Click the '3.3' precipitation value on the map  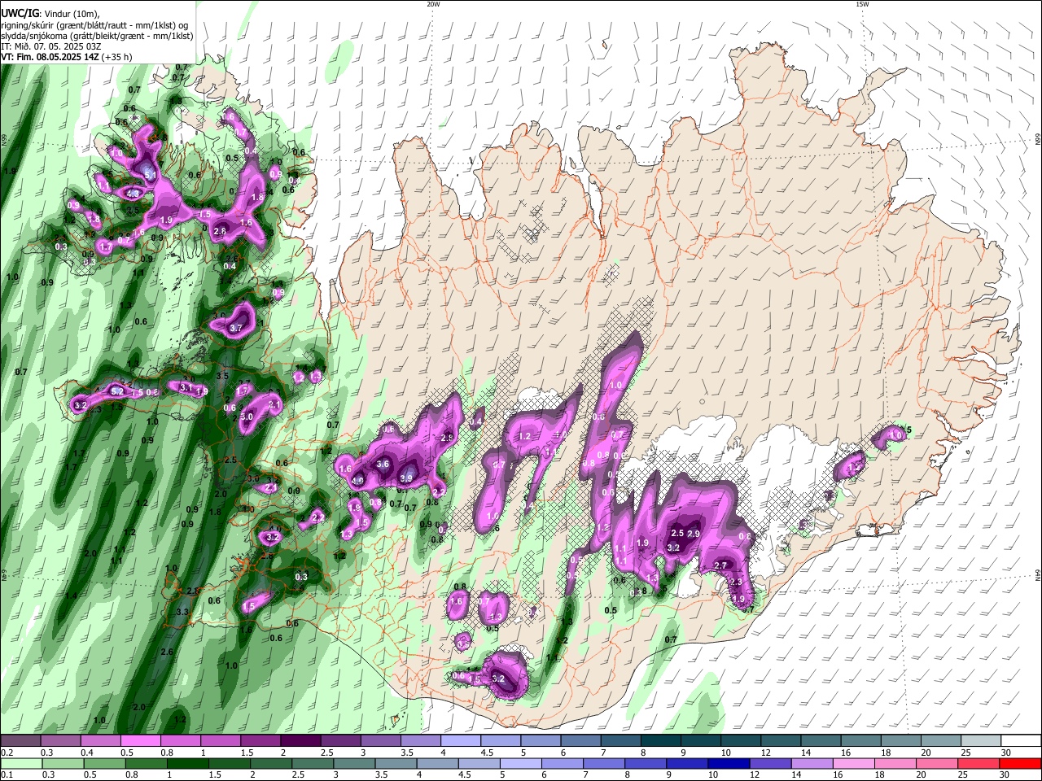pyautogui.click(x=182, y=612)
